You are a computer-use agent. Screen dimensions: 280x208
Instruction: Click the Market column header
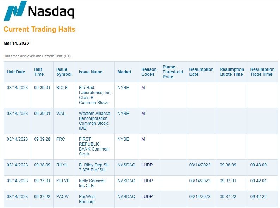tap(124, 72)
